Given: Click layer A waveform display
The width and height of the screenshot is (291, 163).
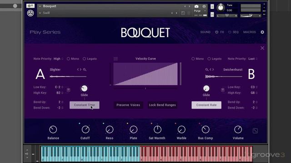Looking at the screenshot, I should click(68, 77).
